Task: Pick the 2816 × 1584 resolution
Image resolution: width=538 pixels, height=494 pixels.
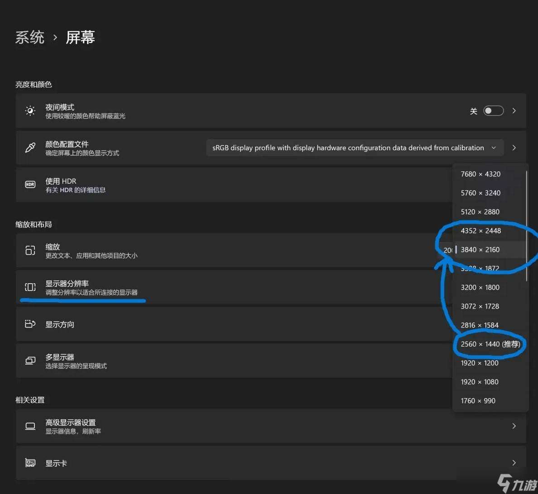Action: [x=479, y=325]
